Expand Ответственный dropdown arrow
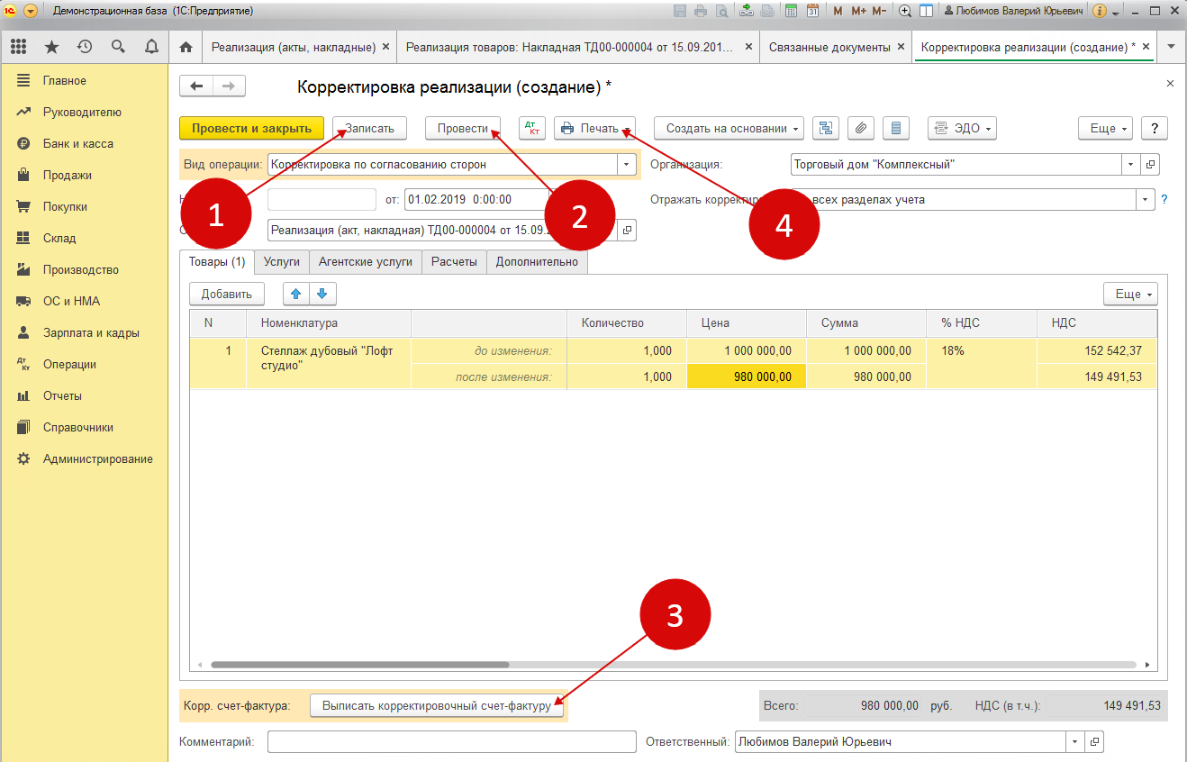The width and height of the screenshot is (1187, 762). point(1075,742)
